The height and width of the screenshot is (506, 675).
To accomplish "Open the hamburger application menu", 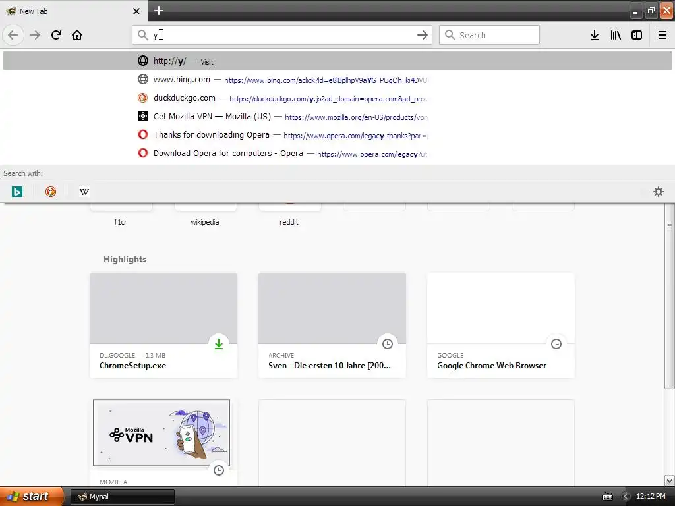I will pyautogui.click(x=662, y=35).
